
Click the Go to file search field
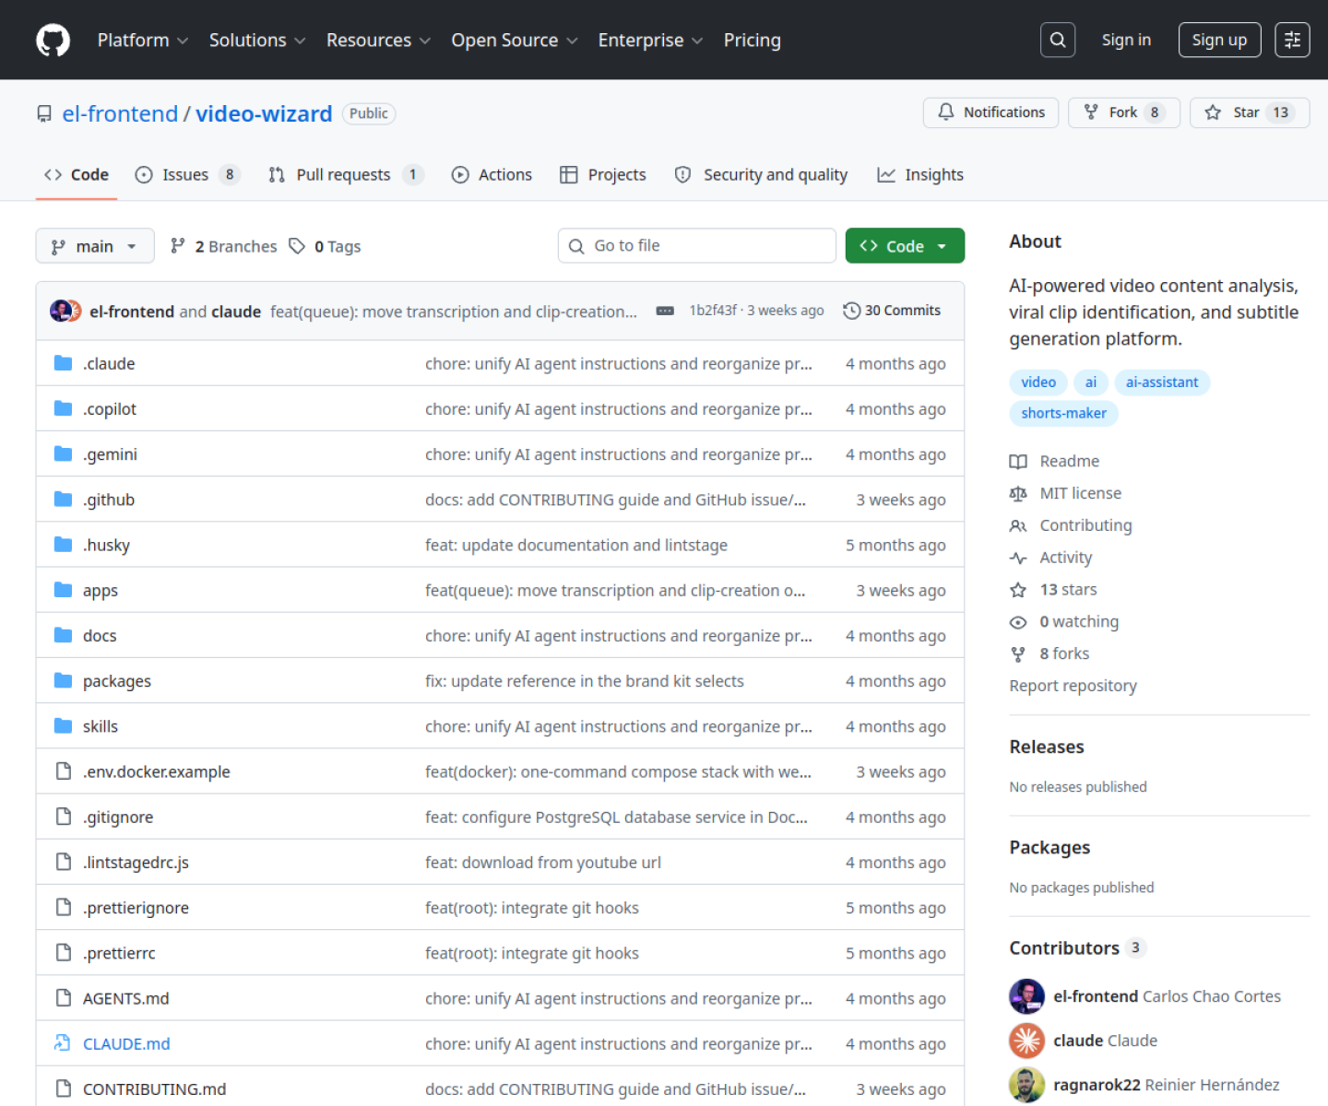[x=697, y=246]
